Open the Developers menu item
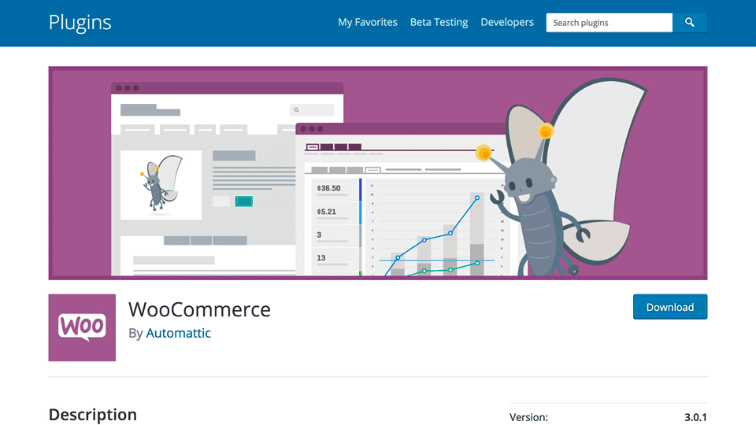The image size is (756, 425). [x=507, y=22]
